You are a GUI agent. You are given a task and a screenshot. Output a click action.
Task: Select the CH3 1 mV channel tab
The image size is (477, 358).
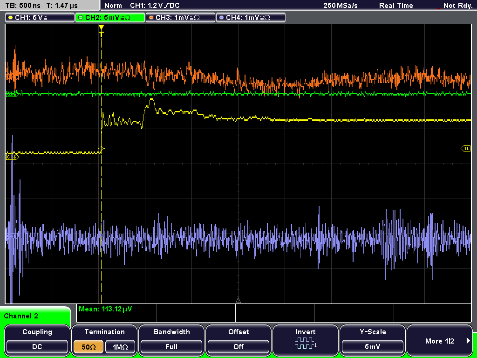coord(180,18)
